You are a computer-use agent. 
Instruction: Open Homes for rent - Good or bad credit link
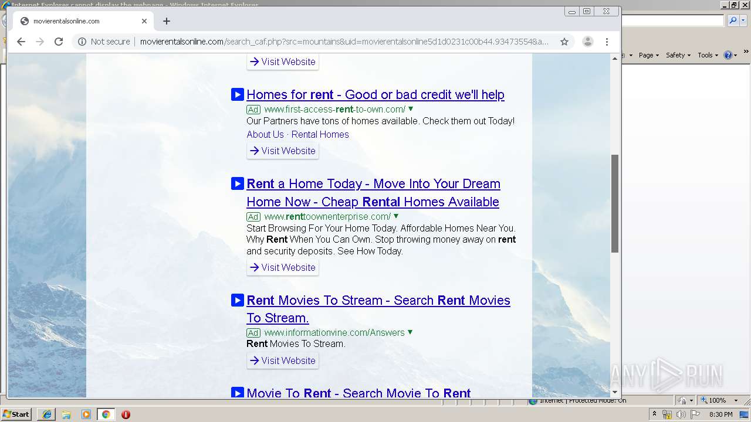pyautogui.click(x=375, y=94)
